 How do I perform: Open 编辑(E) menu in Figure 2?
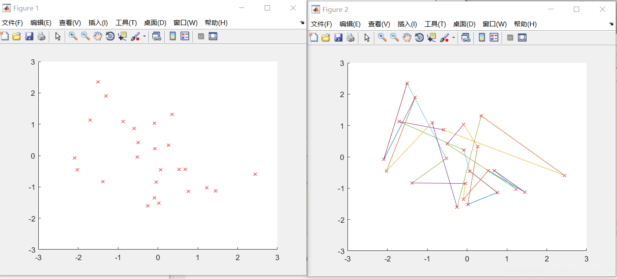pos(350,24)
